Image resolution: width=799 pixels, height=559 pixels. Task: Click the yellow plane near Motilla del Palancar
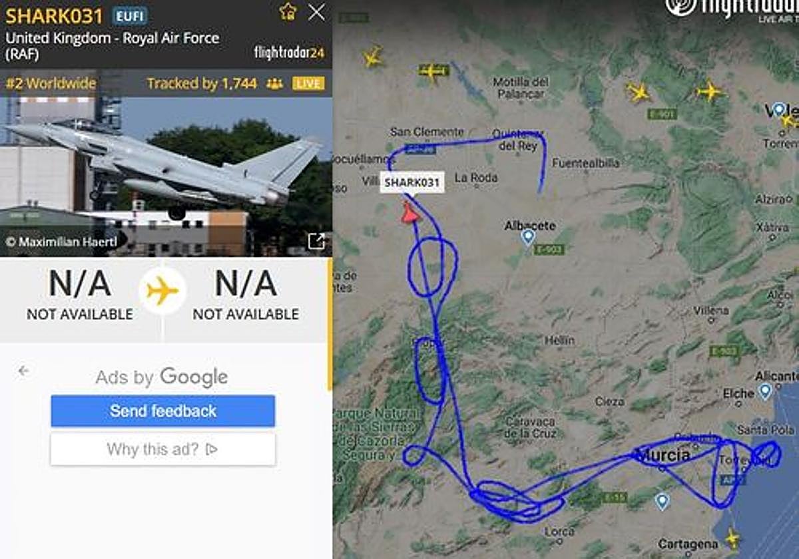tap(433, 71)
